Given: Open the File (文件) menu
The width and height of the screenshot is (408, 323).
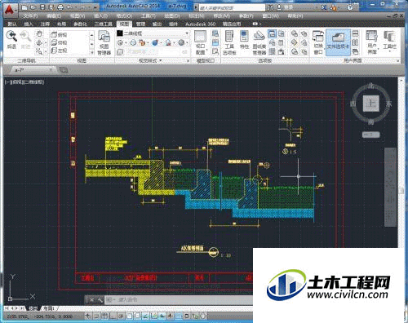Looking at the screenshot, I should [x=31, y=16].
